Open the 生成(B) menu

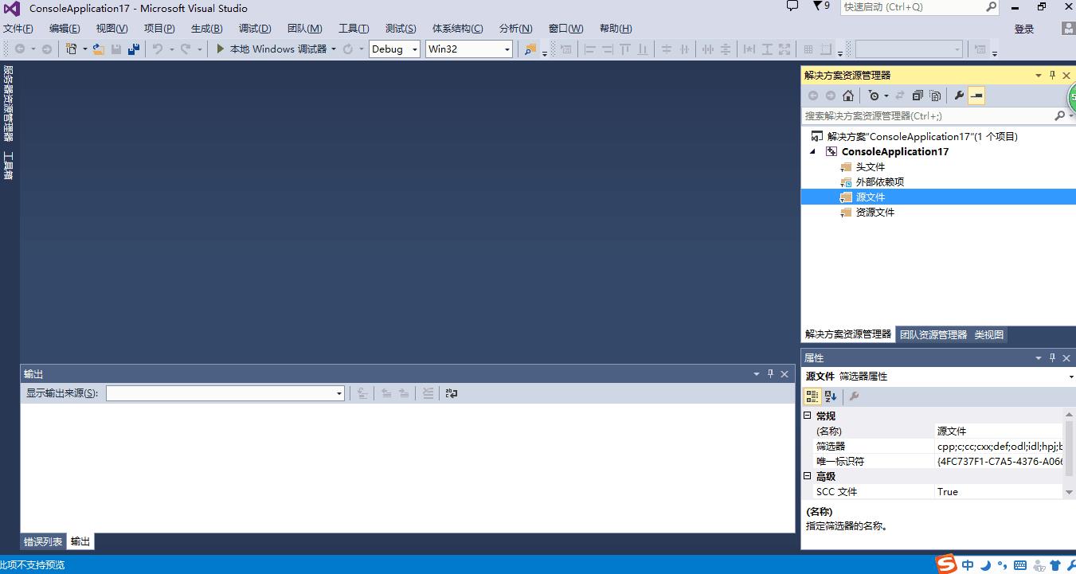[206, 29]
